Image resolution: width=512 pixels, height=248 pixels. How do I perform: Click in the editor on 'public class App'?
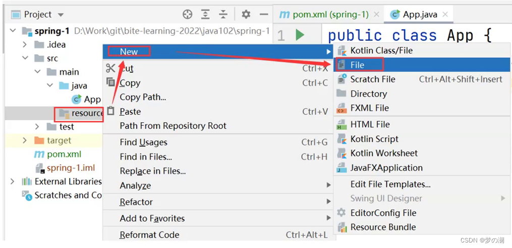click(x=401, y=35)
